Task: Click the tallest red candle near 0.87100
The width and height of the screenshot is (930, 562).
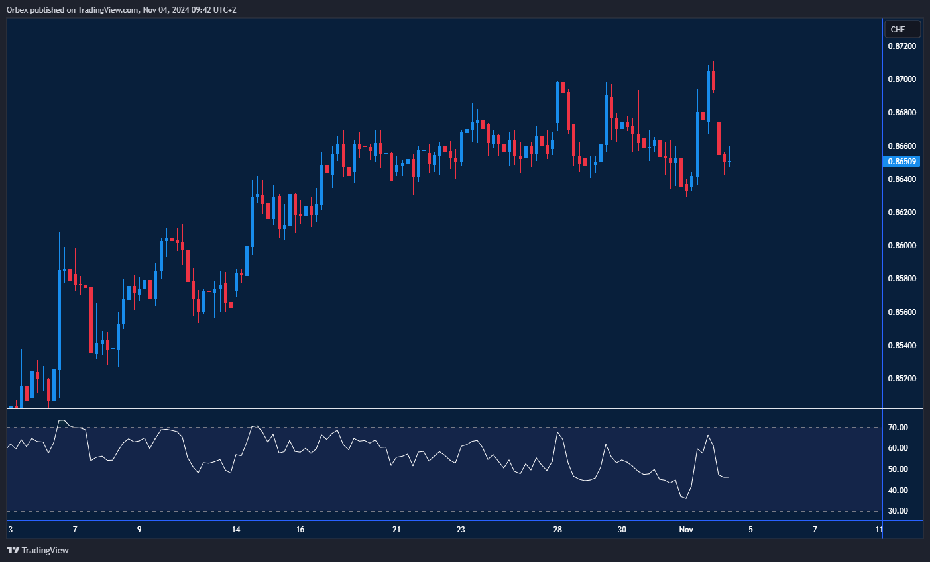Action: click(713, 81)
